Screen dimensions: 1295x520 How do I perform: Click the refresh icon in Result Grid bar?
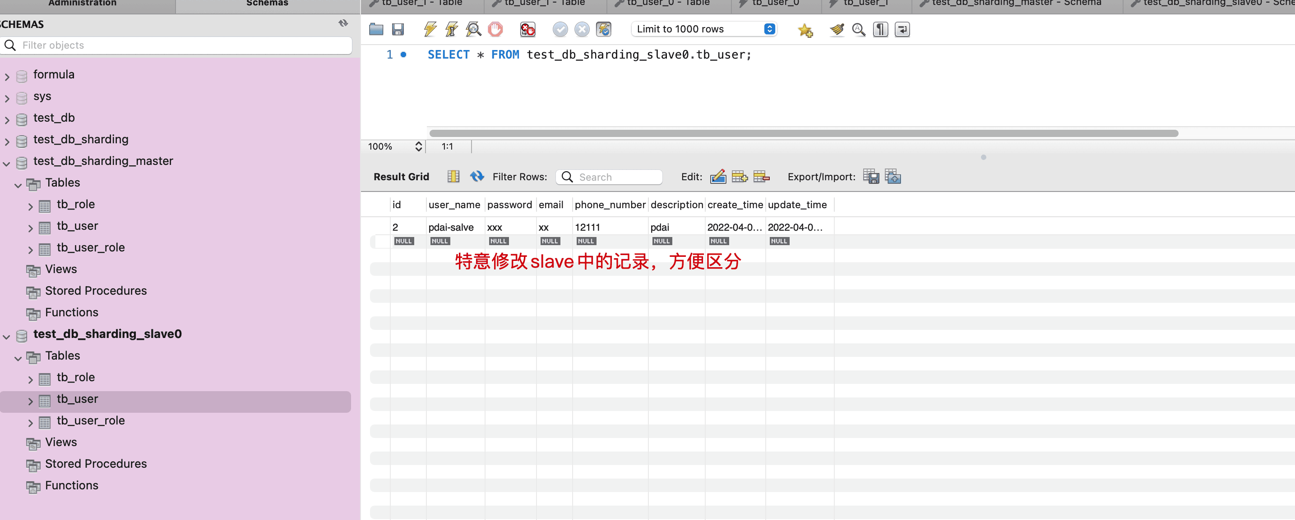[476, 177]
